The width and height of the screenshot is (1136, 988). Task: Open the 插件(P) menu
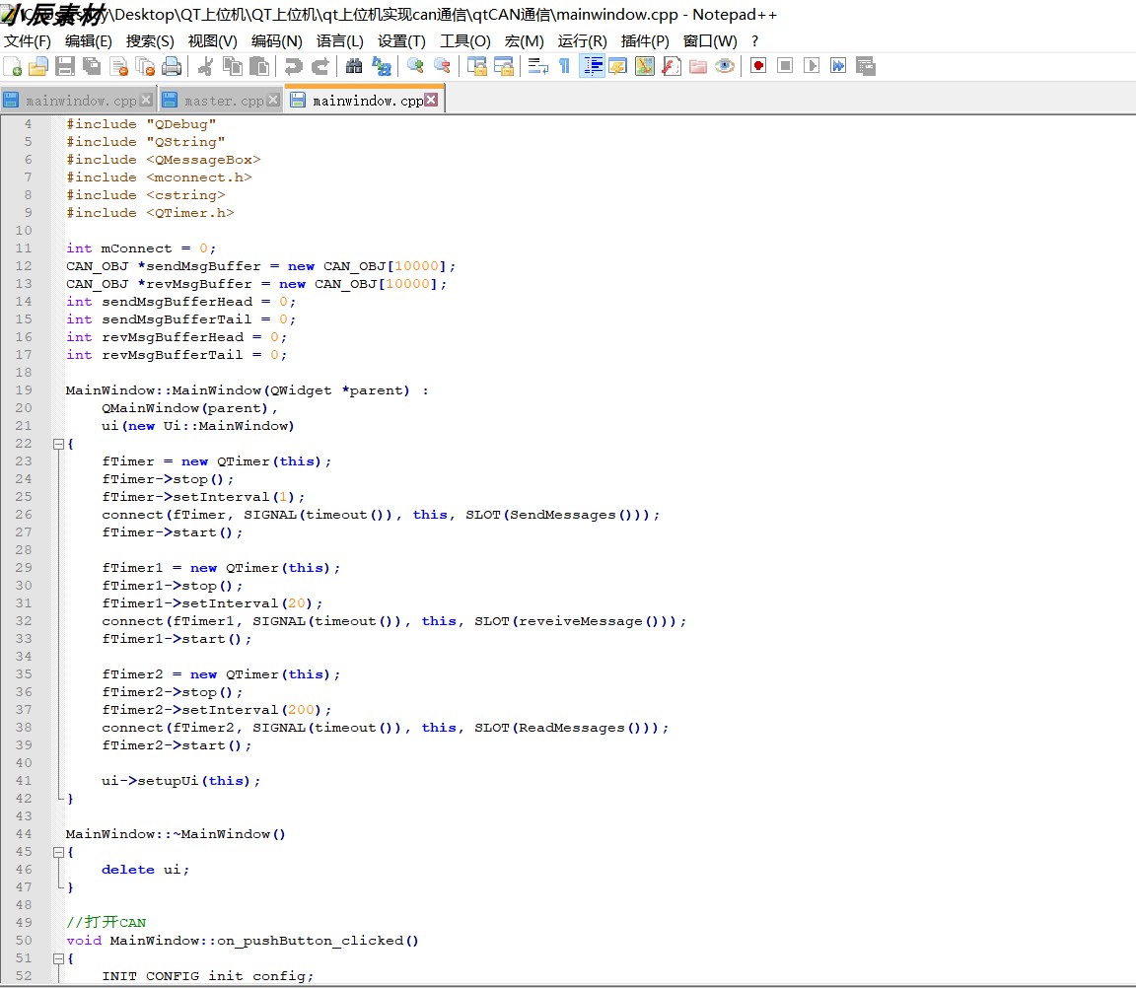click(645, 41)
